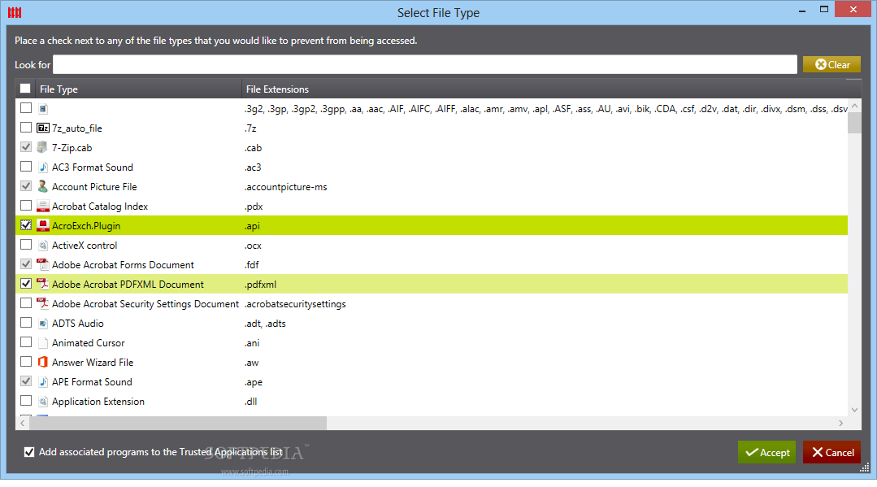The height and width of the screenshot is (487, 877).
Task: Check the Acrobat Catalog Index checkbox
Action: [x=26, y=206]
